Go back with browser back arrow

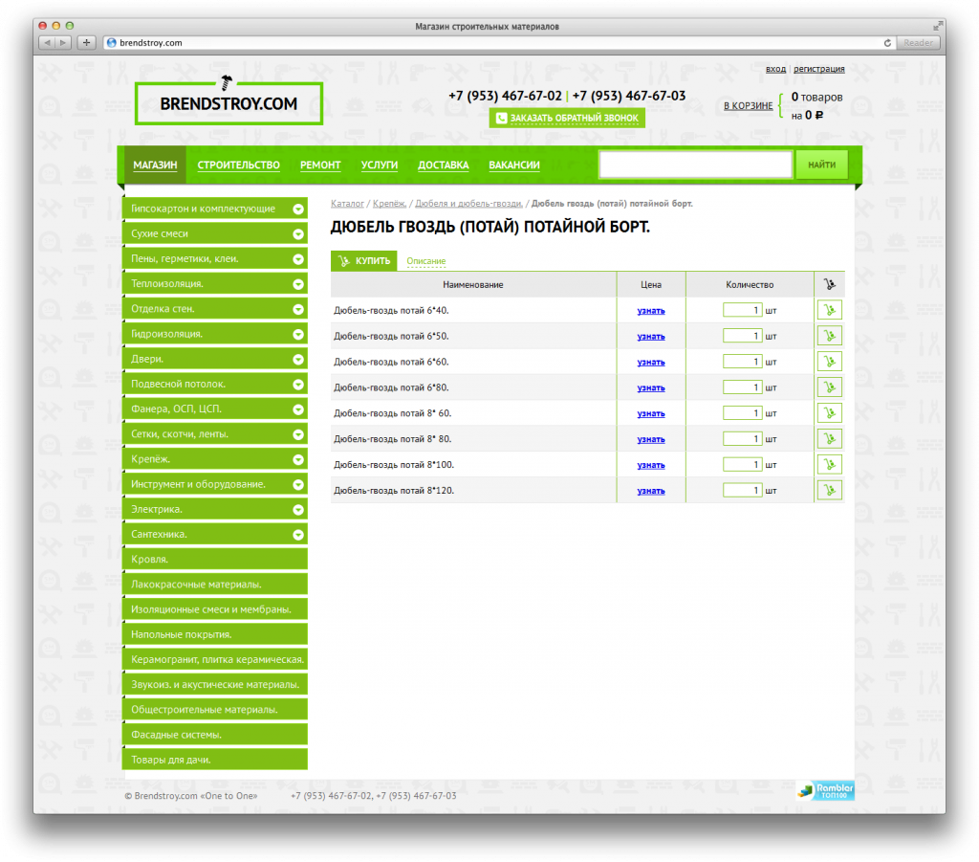pos(47,42)
